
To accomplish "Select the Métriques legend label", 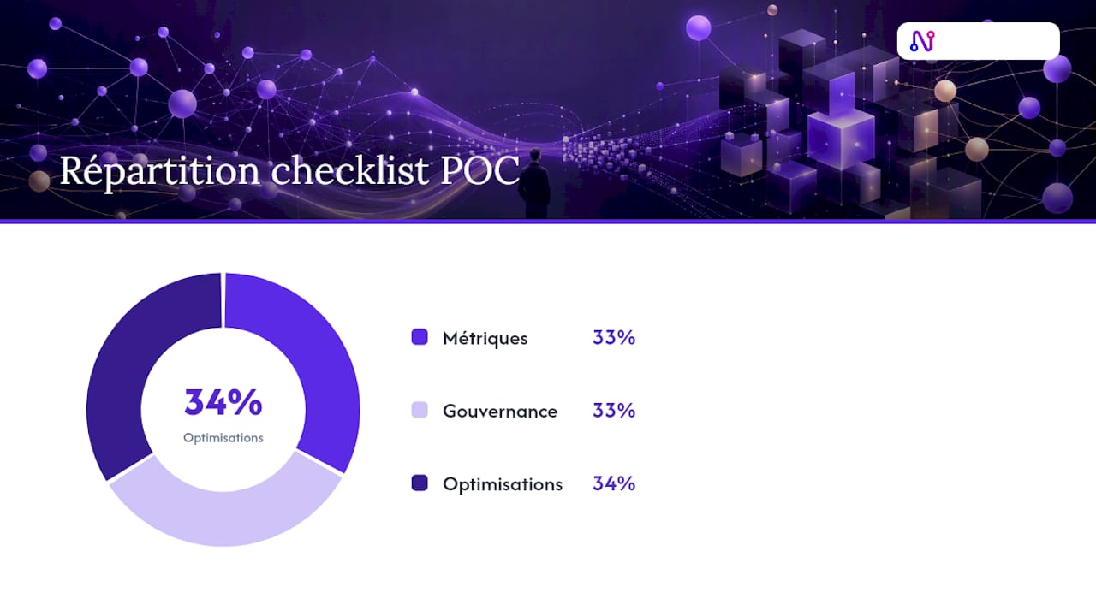I will 485,338.
